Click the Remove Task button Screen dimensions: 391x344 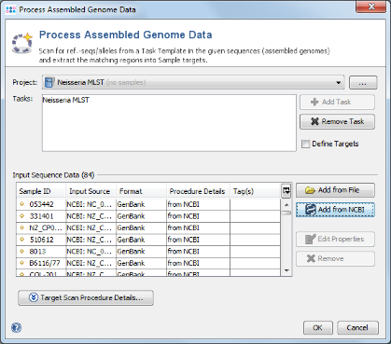(337, 121)
